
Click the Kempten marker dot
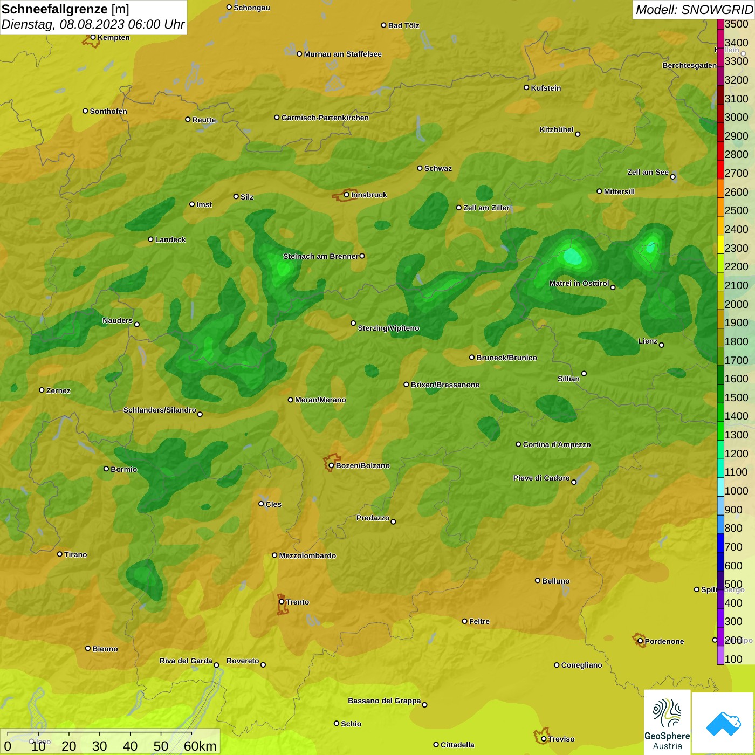93,37
